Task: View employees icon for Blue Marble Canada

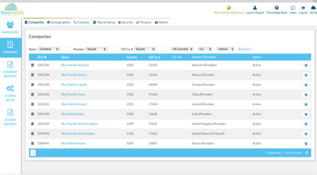Action: [306, 85]
